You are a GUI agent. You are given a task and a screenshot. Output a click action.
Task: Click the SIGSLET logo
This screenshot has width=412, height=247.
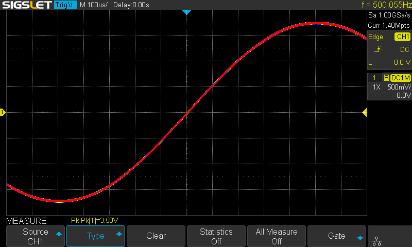27,5
